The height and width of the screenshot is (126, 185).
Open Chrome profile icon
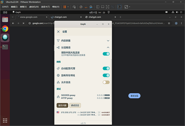click(x=176, y=23)
